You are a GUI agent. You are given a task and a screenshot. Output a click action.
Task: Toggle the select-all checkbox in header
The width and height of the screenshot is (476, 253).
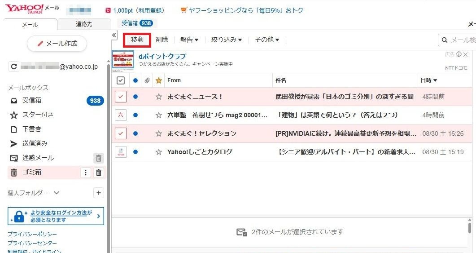pyautogui.click(x=120, y=80)
